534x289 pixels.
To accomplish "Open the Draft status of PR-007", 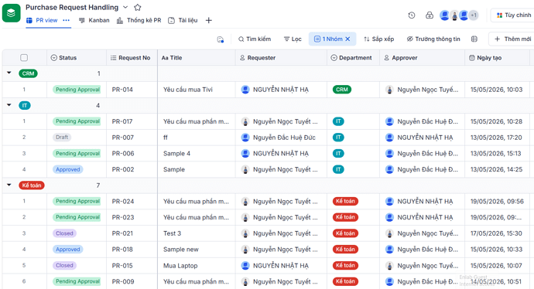I will [x=62, y=138].
